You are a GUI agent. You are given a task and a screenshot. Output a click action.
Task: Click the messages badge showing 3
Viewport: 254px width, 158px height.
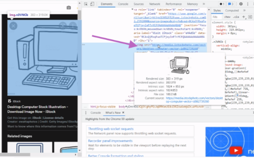(x=231, y=4)
